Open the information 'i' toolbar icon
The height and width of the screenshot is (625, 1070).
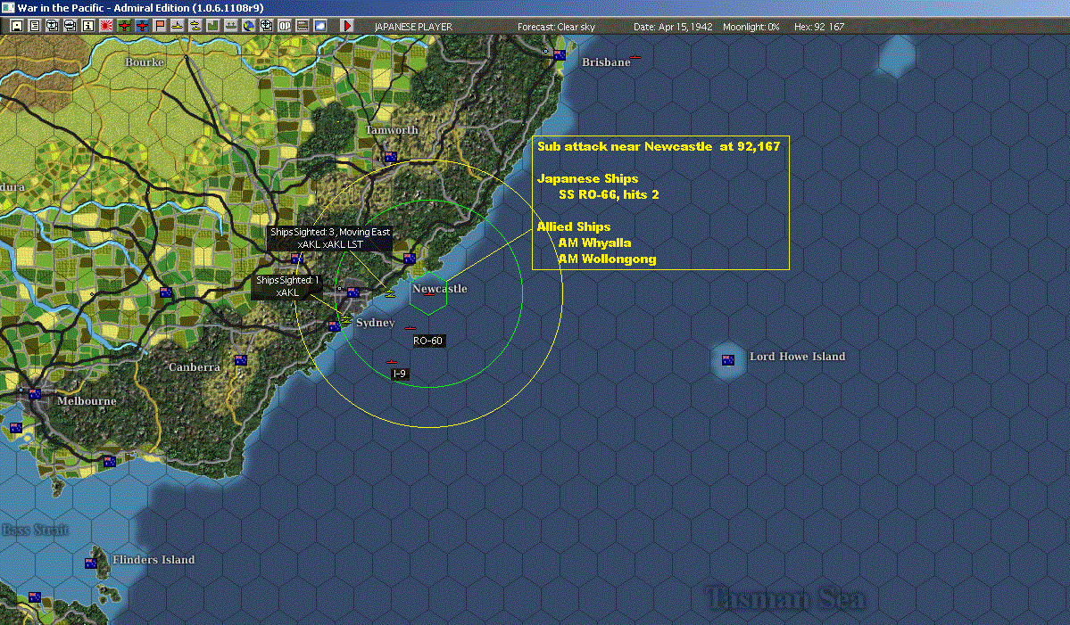(88, 26)
